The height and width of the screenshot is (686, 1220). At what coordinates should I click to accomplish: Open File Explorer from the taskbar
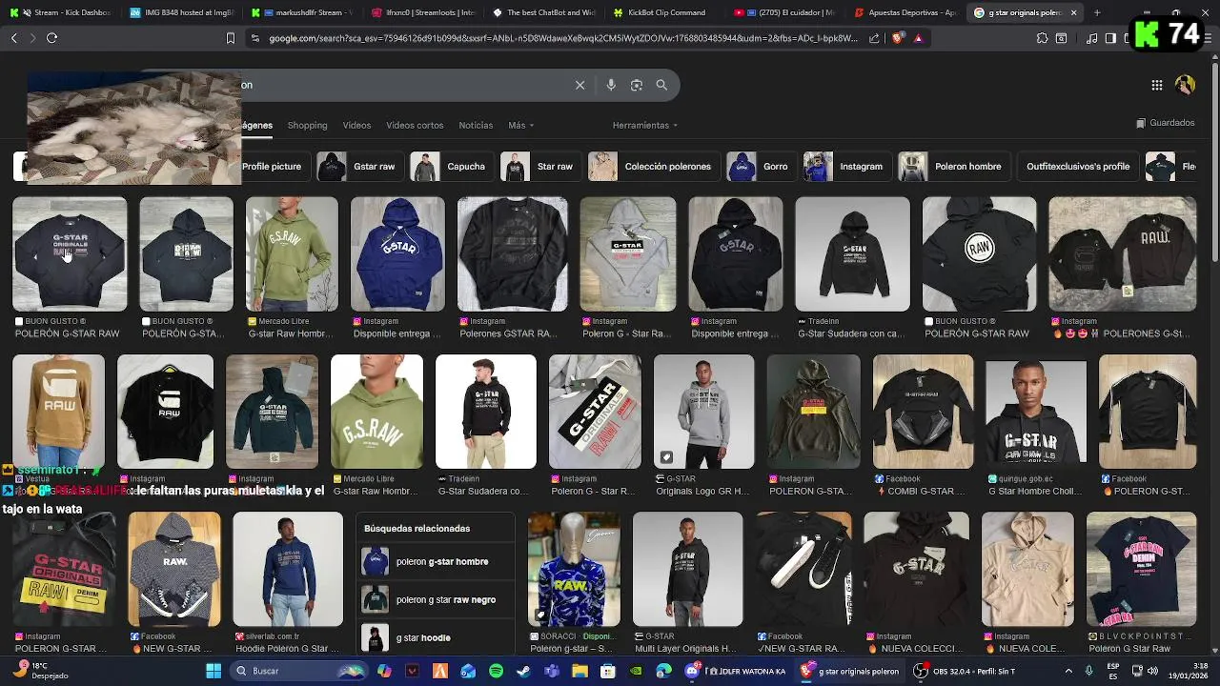(x=579, y=671)
